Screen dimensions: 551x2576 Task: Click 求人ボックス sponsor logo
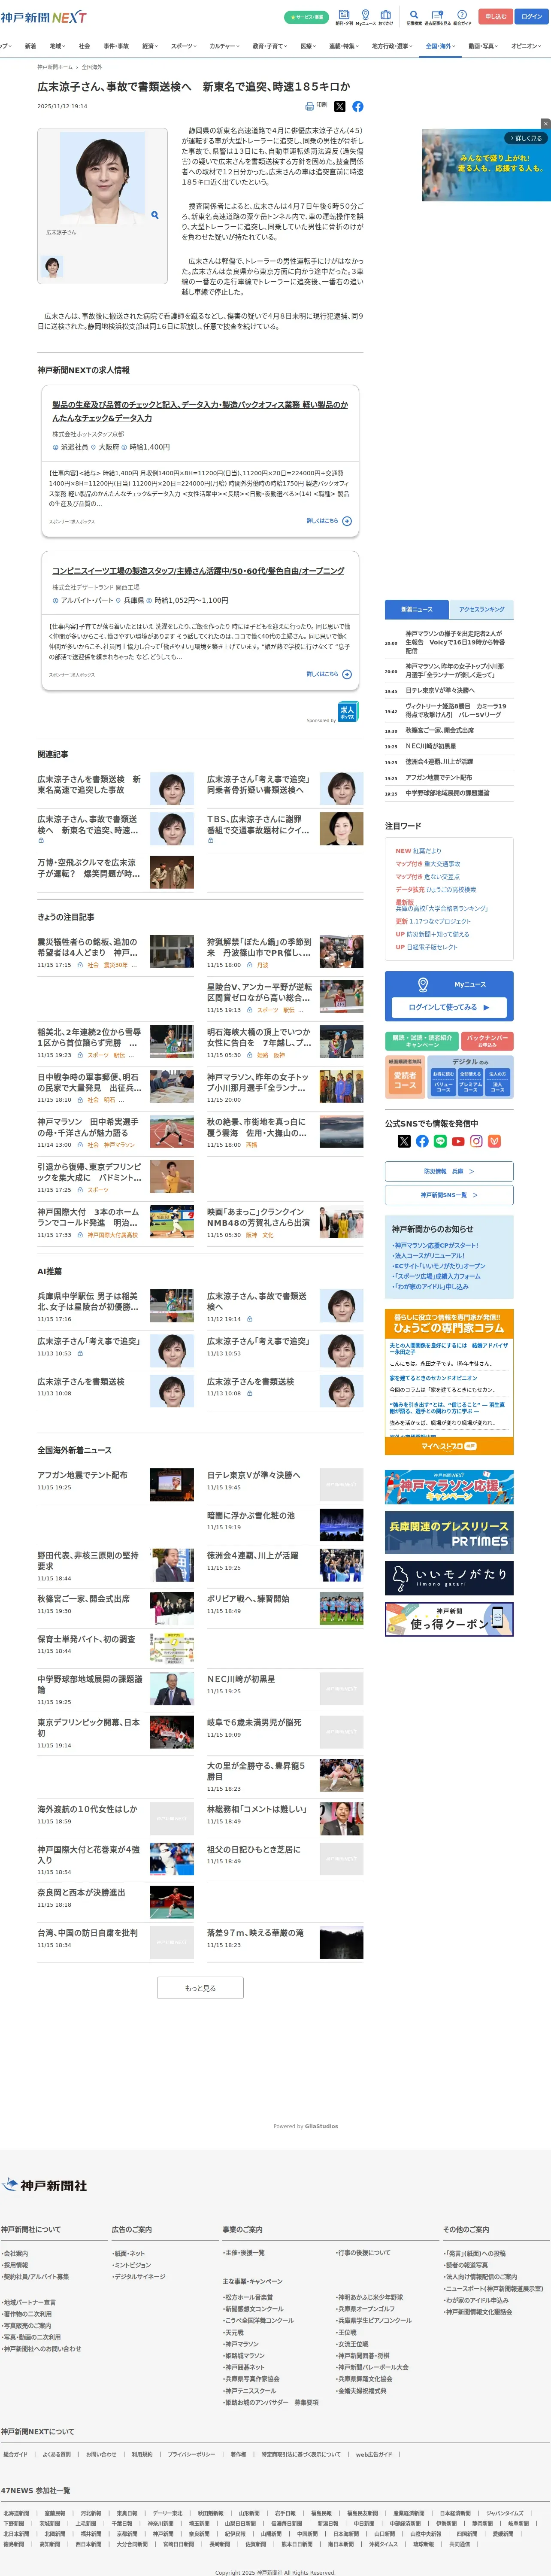tap(347, 712)
